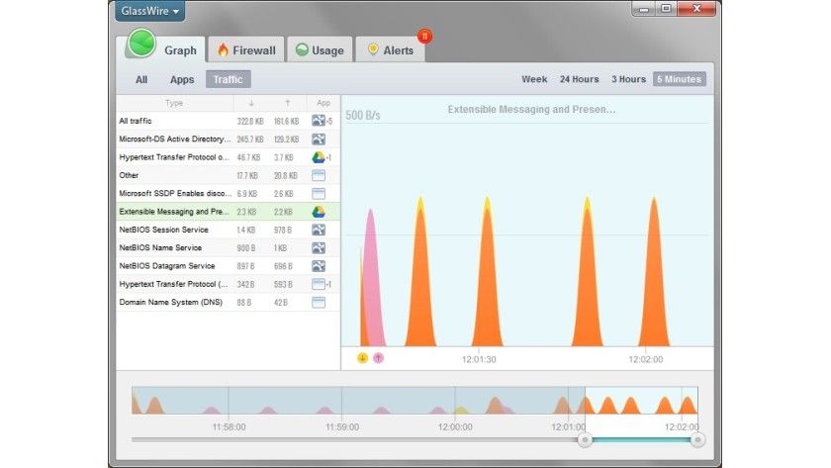Select NetBIOS Datagram Service row
Image resolution: width=831 pixels, height=468 pixels.
228,265
